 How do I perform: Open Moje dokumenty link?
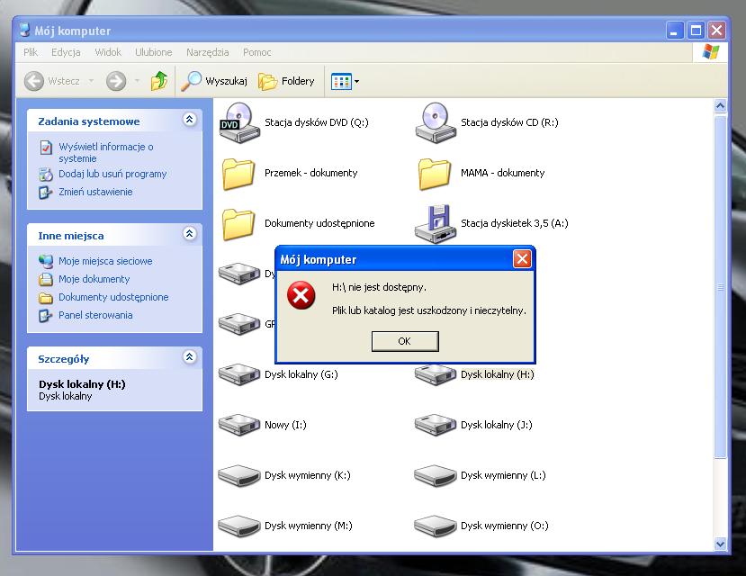pos(94,279)
